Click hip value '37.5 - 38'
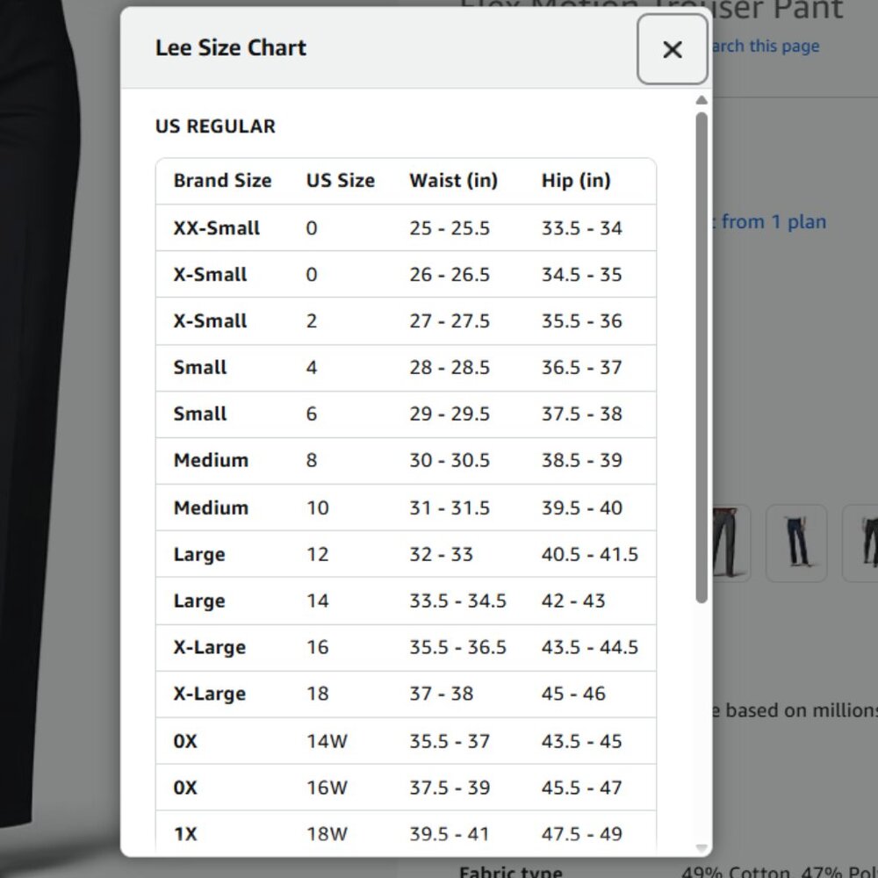This screenshot has width=878, height=878. click(582, 414)
